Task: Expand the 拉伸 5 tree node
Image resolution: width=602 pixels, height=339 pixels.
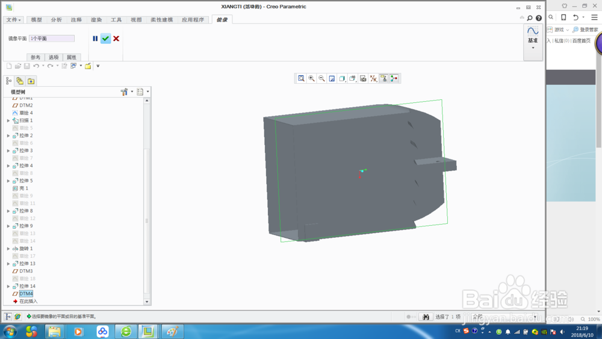Action: (x=8, y=181)
